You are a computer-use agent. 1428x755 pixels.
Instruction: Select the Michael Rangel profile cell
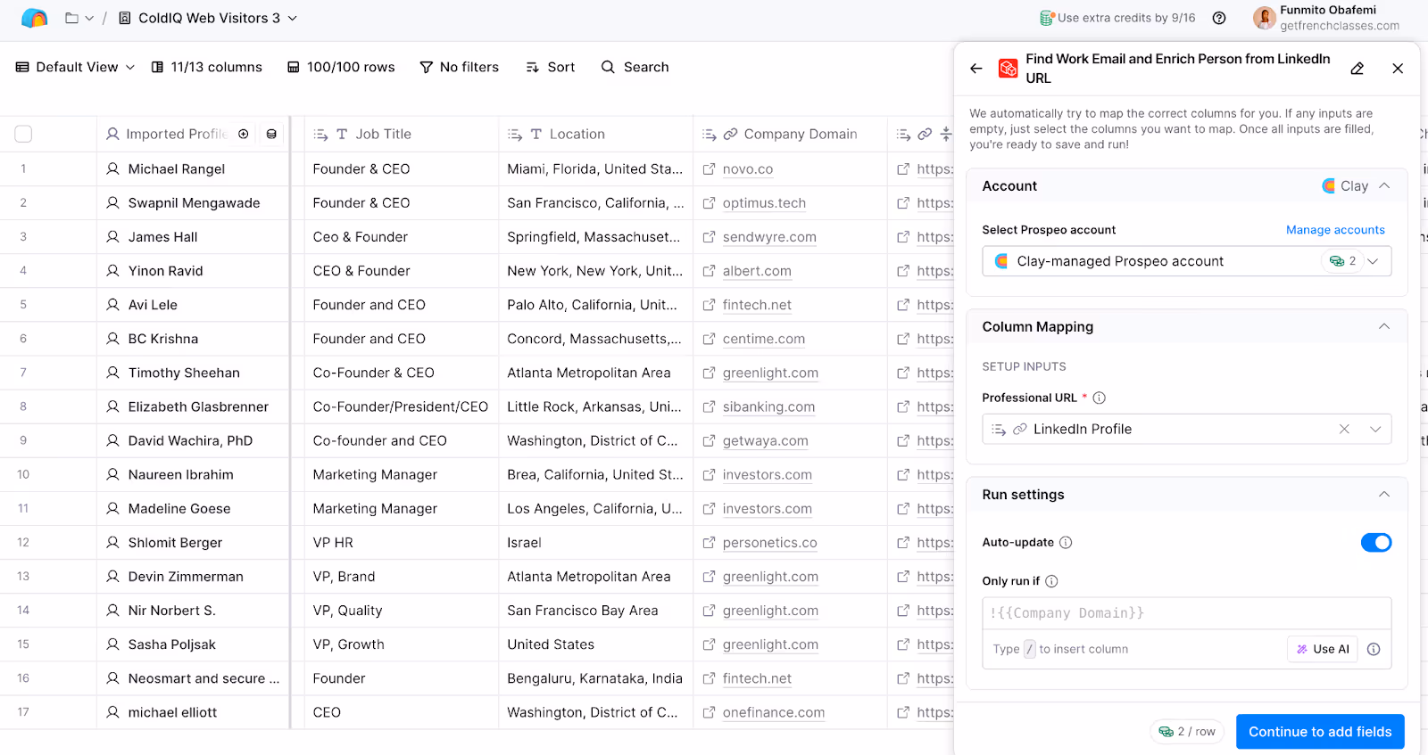click(193, 168)
